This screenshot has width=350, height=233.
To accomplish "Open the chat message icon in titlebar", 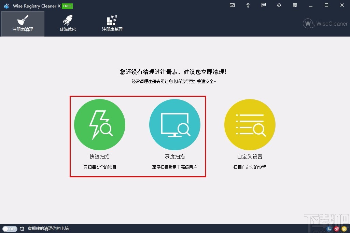I will point(263,5).
